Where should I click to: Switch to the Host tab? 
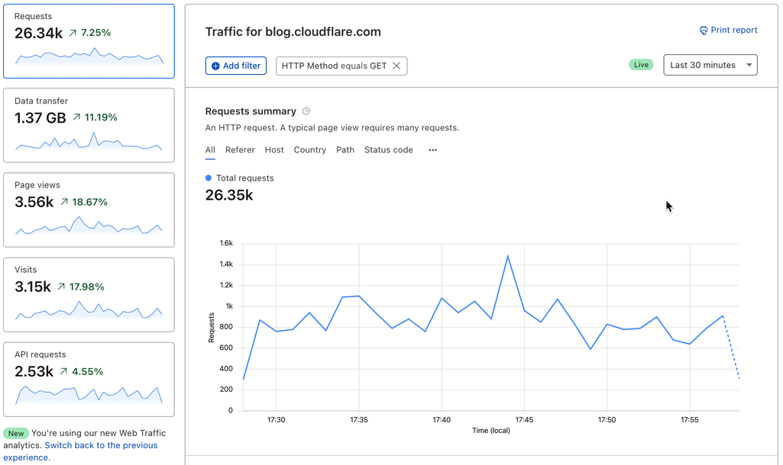[x=274, y=150]
